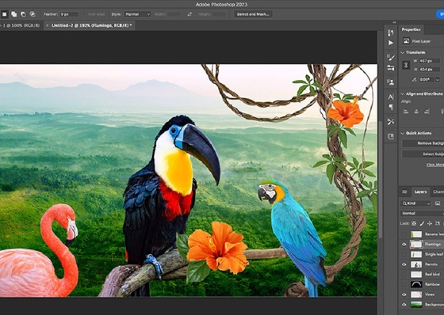444x315 pixels.
Task: Toggle the link width and height icon
Action: pos(406,65)
